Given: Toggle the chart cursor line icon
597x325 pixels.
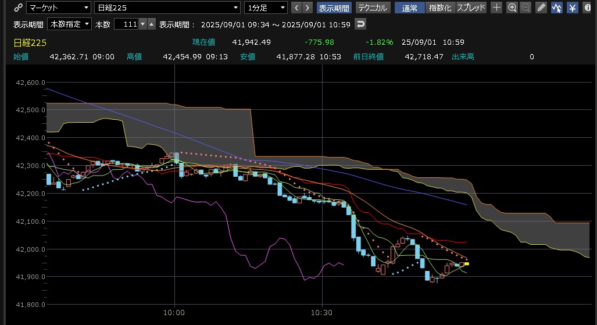Looking at the screenshot, I should point(557,8).
